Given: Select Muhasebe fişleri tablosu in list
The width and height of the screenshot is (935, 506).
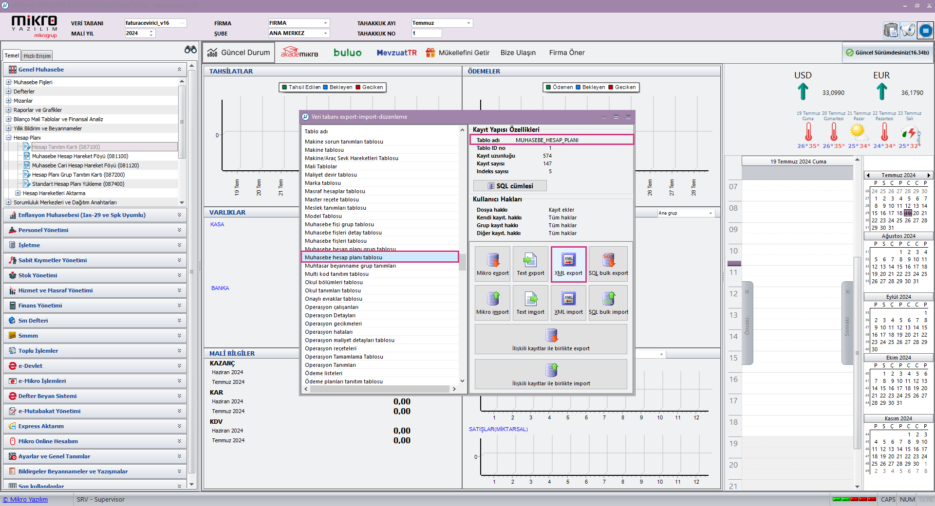Looking at the screenshot, I should point(380,241).
